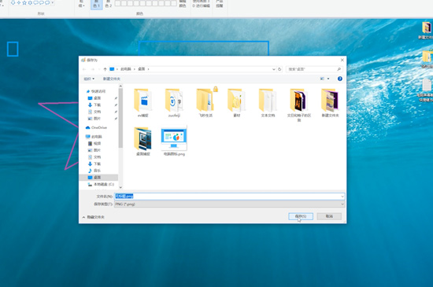Image resolution: width=433 pixels, height=287 pixels.
Task: Select 此电脑 in the navigation pane
Action: [94, 137]
